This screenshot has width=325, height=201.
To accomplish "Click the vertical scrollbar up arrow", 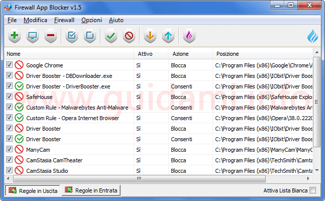I will click(317, 52).
